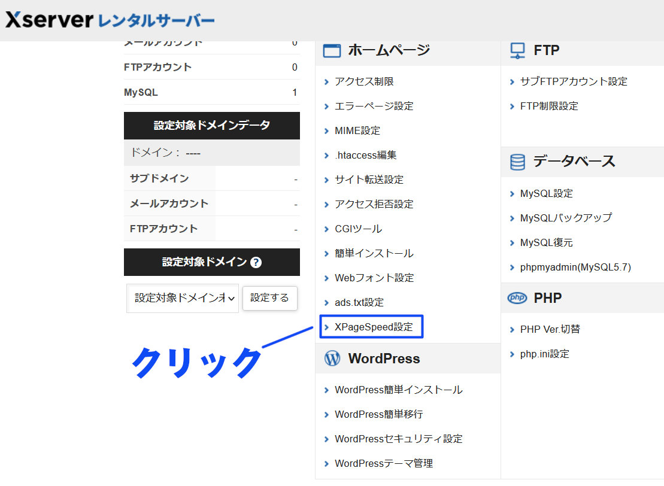Open Webフォント設定 link

[374, 278]
